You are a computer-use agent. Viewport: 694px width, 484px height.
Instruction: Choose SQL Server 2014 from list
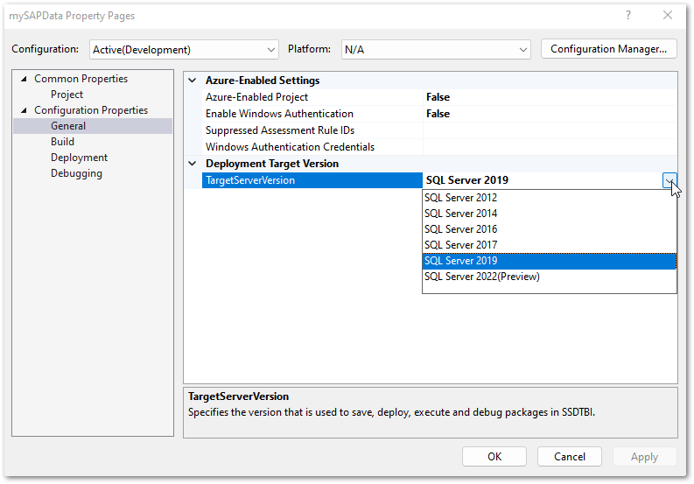coord(460,214)
